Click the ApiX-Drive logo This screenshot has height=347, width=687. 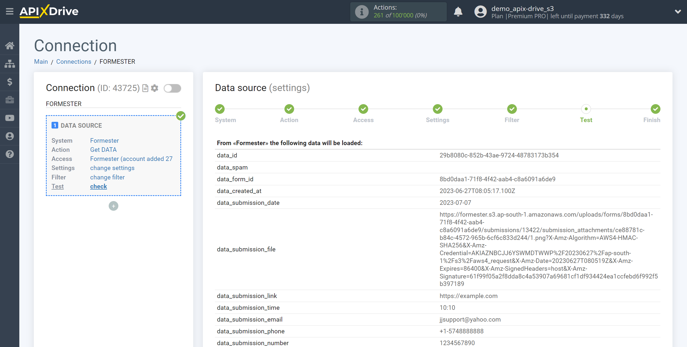pyautogui.click(x=49, y=12)
